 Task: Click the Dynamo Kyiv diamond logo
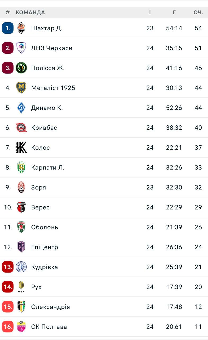tap(21, 108)
